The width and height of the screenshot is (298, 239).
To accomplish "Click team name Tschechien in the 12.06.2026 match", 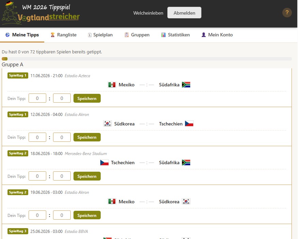I will [171, 124].
